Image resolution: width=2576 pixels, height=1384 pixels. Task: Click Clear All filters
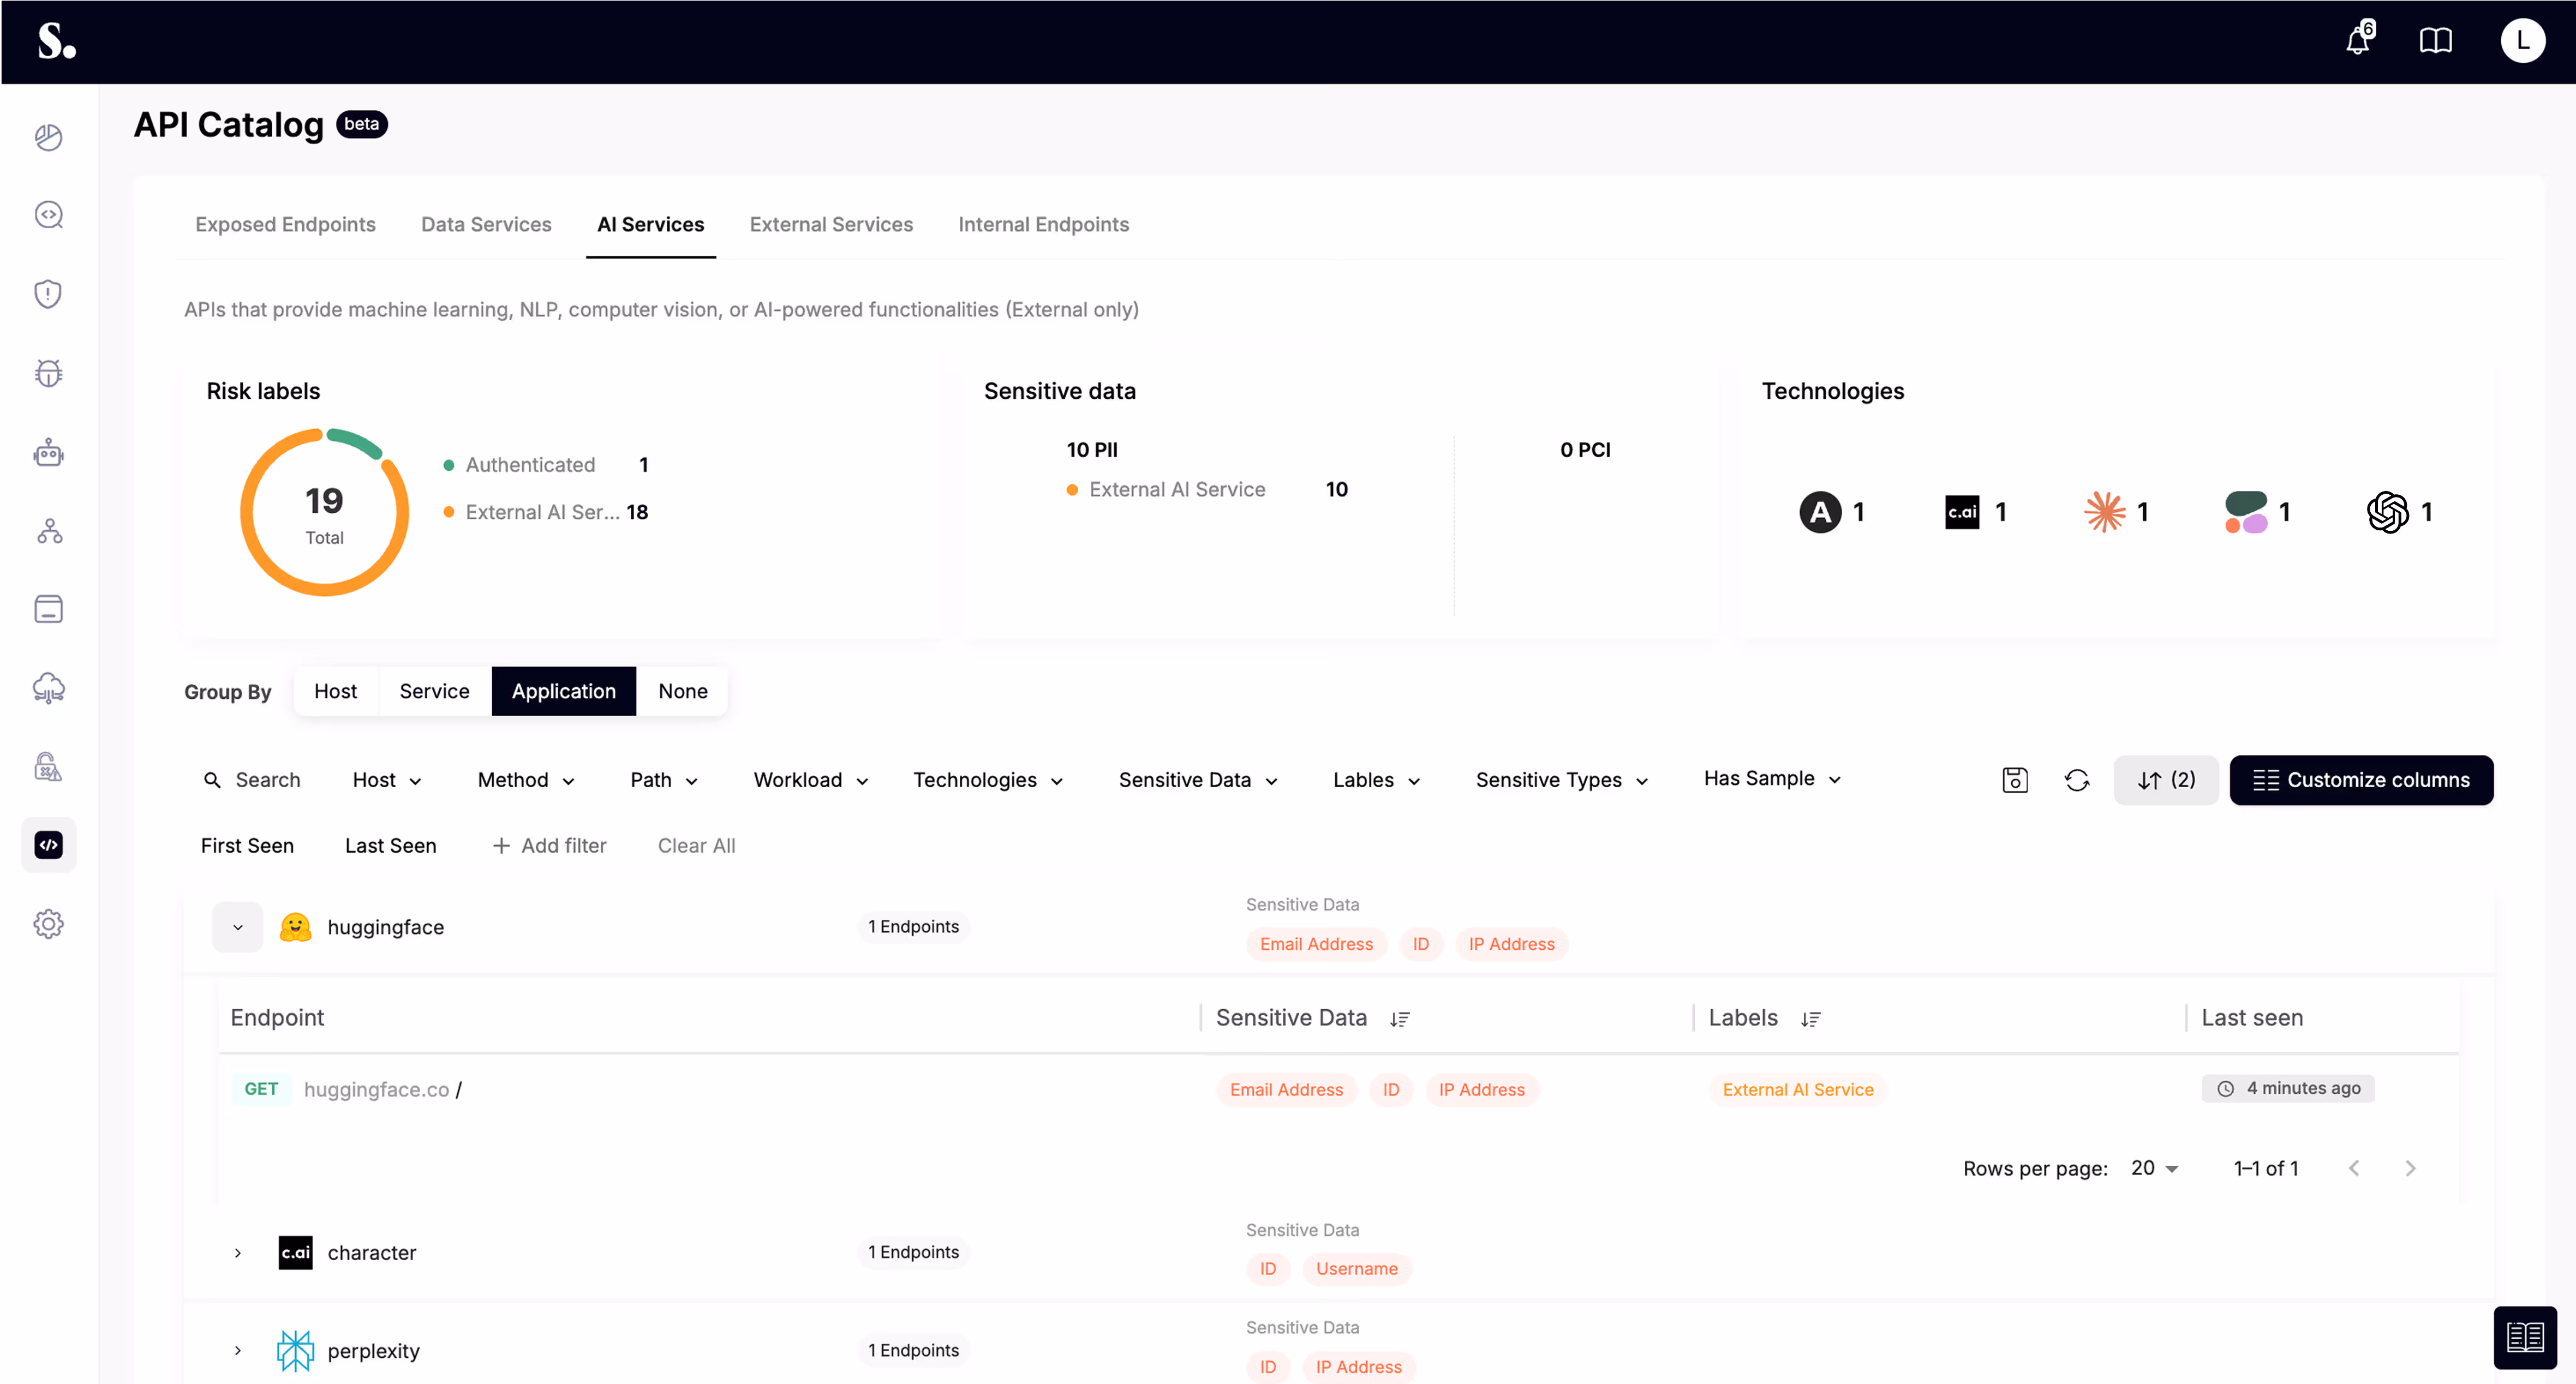click(x=696, y=846)
